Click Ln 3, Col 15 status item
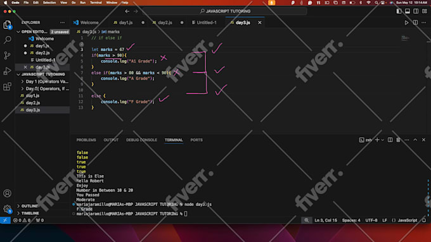Image resolution: width=431 pixels, height=242 pixels. click(326, 220)
